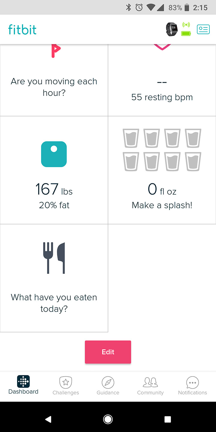Select the Dashboard tab
The image size is (216, 432).
(x=23, y=385)
